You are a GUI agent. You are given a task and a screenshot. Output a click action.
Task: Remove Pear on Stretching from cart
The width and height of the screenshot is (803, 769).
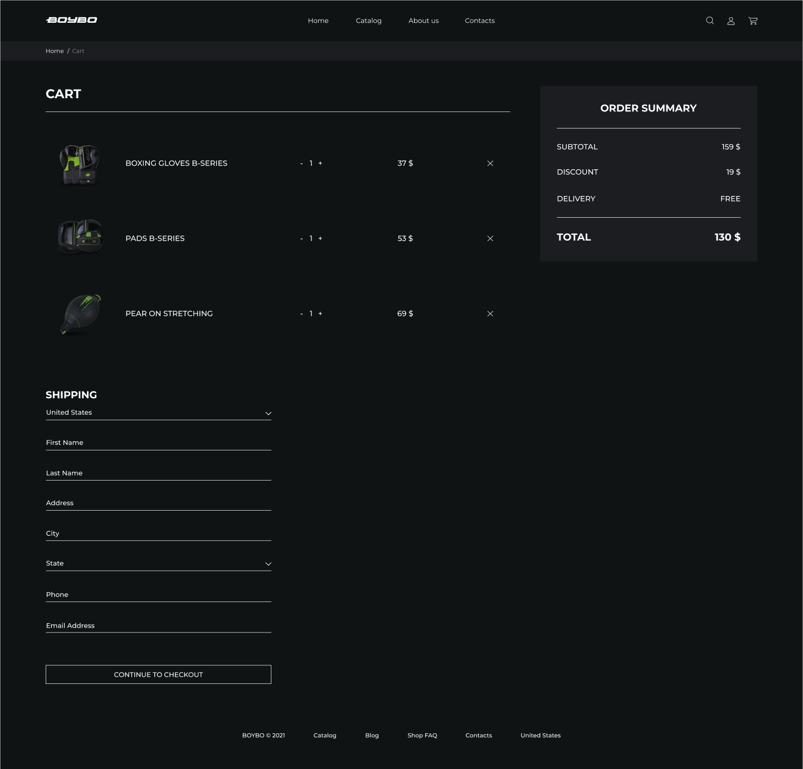(x=490, y=314)
